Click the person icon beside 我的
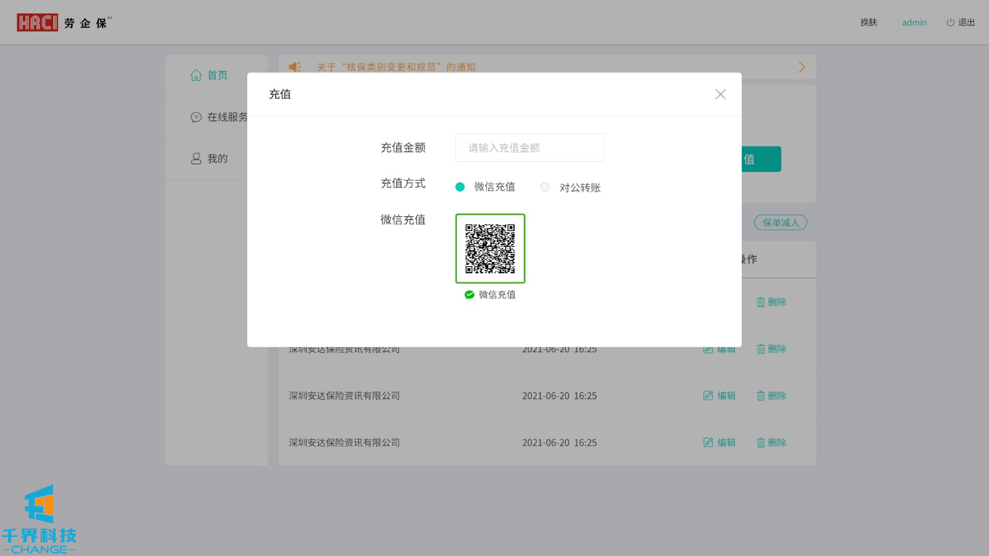989x556 pixels. [196, 159]
